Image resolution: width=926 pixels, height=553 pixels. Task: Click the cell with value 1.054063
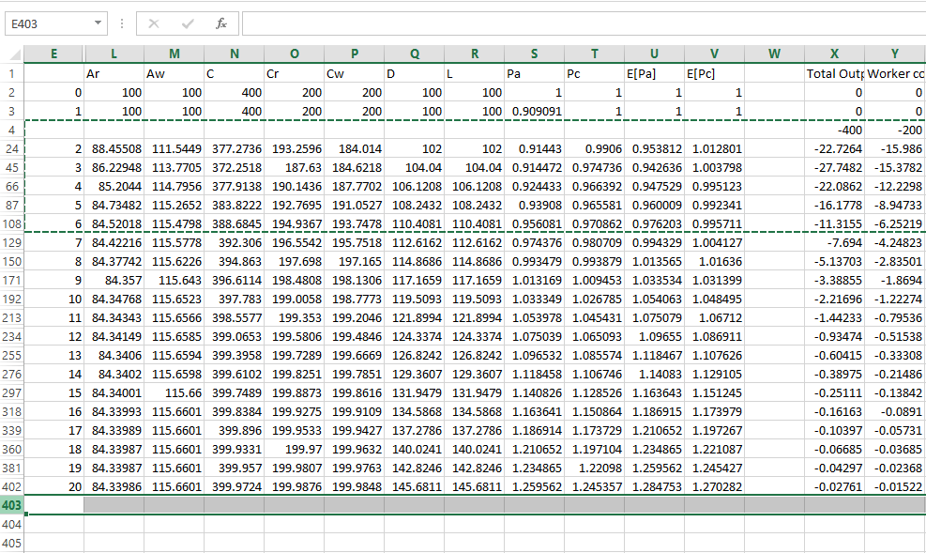654,299
